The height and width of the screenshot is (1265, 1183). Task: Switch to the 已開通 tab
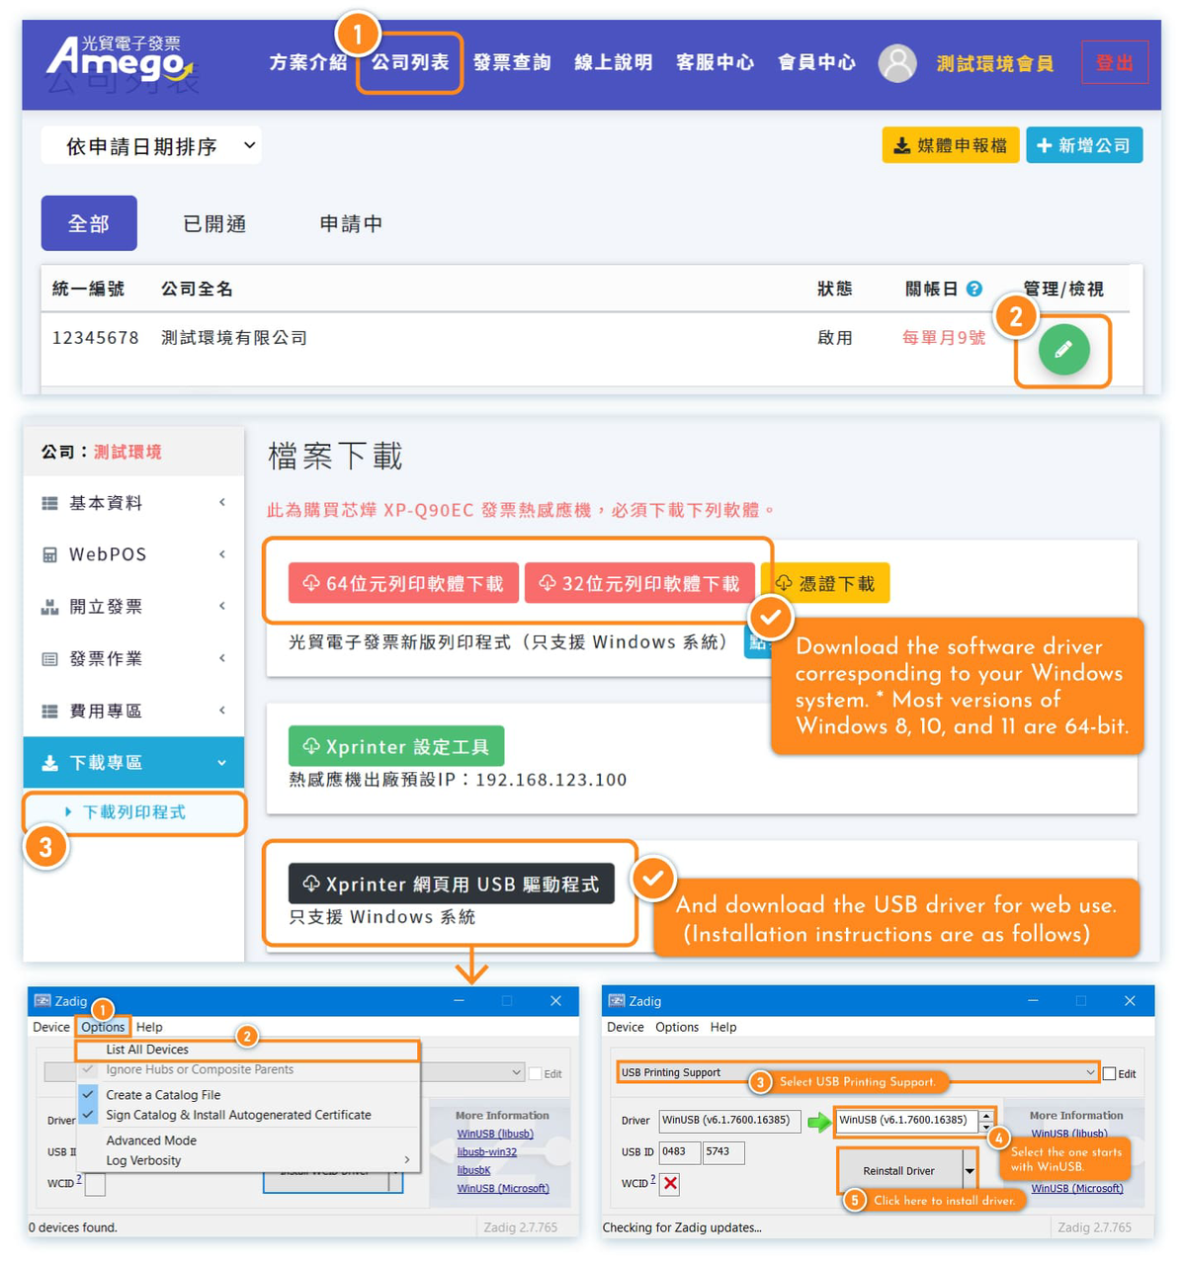tap(214, 224)
